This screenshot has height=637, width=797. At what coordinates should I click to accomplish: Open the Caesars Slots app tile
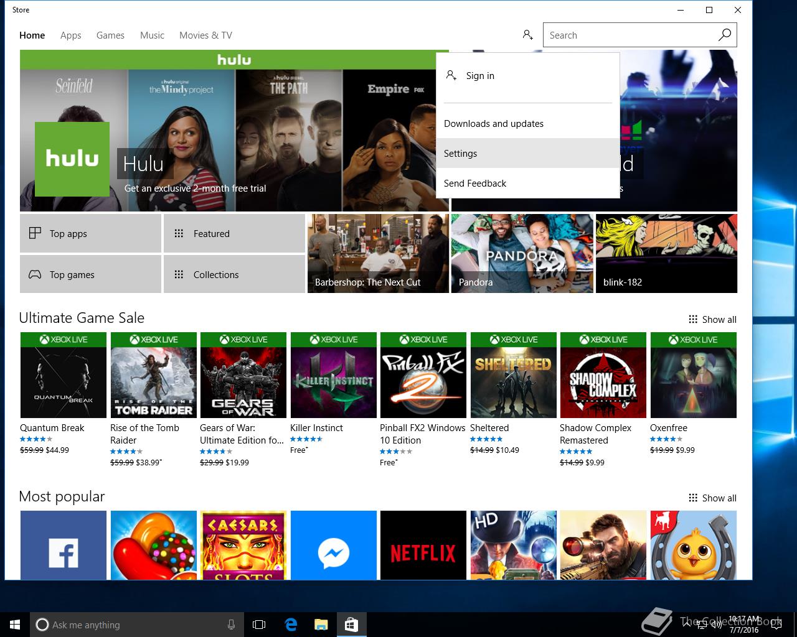coord(243,545)
